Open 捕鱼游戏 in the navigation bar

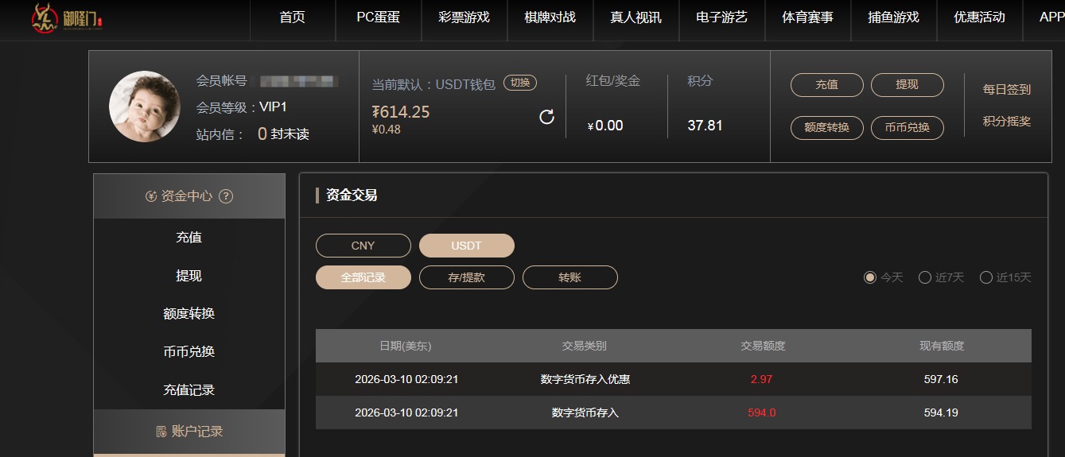pyautogui.click(x=894, y=17)
